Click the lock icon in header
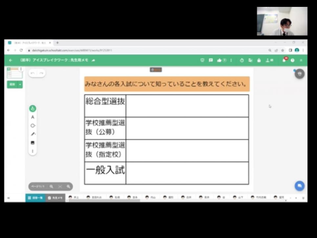Screen dimensions: 317x238 point(259,60)
